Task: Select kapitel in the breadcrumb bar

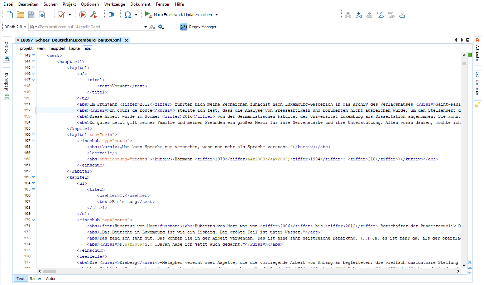Action: tap(75, 48)
